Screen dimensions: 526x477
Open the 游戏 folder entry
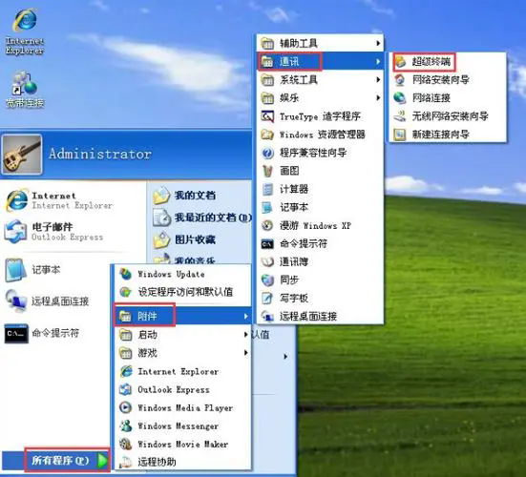tap(182, 353)
